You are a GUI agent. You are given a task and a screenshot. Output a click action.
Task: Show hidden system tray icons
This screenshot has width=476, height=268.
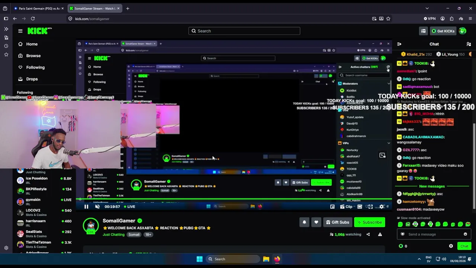point(419,259)
